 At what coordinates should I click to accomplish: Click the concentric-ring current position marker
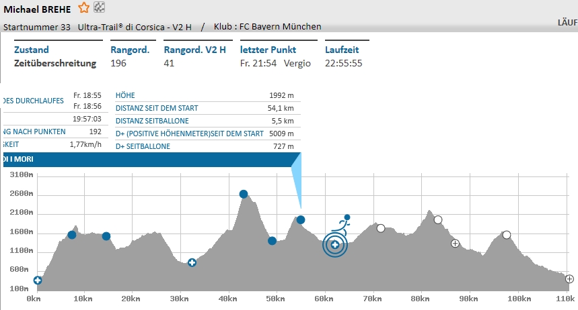click(334, 245)
